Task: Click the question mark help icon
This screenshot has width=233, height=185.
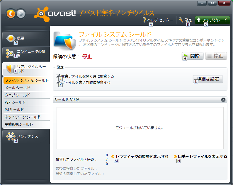Action: point(144,20)
